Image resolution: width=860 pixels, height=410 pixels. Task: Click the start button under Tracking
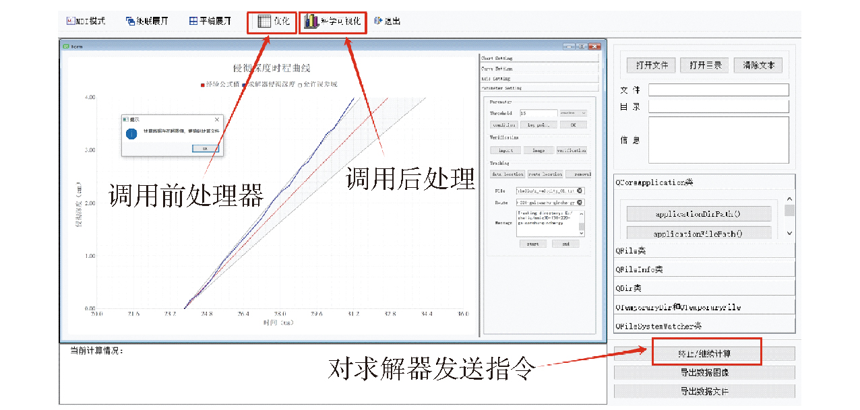(x=532, y=244)
